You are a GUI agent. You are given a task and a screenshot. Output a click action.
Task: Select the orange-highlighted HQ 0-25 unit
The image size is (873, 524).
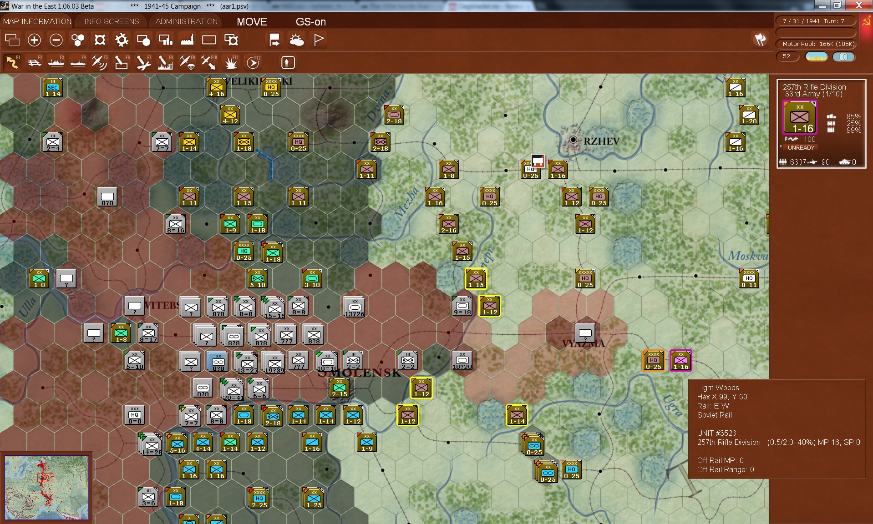coord(654,360)
